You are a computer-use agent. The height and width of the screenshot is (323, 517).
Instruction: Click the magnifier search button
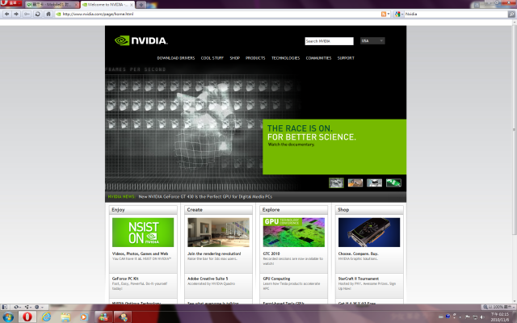click(511, 15)
